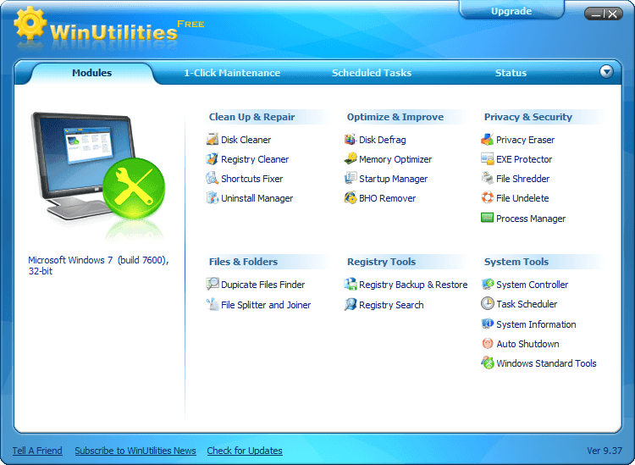Viewport: 635px width, 465px height.
Task: Open Subscribe to WinUtilities News link
Action: pos(135,451)
